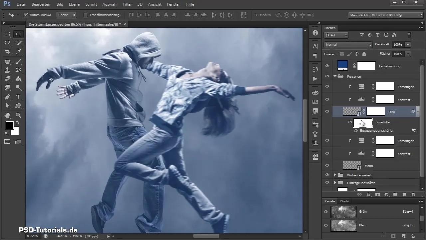Image resolution: width=426 pixels, height=240 pixels.
Task: Toggle Quick Mask mode
Action: 7,142
